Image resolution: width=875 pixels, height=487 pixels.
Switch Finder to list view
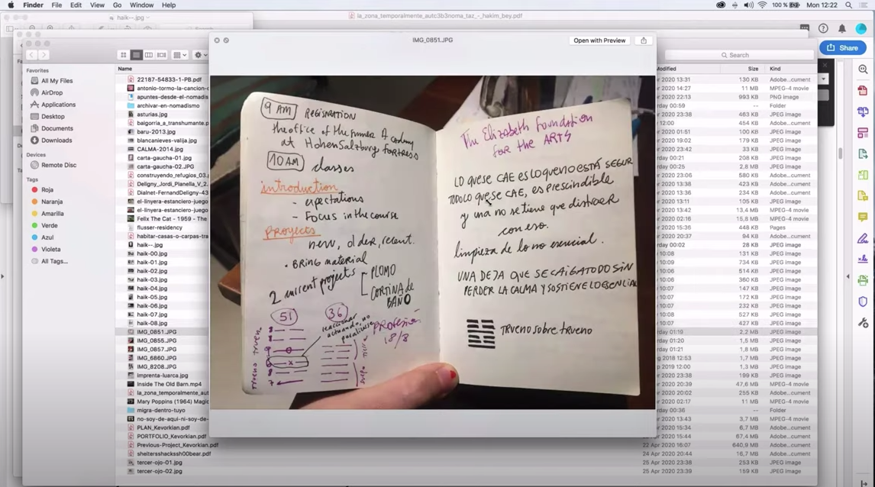tap(136, 55)
